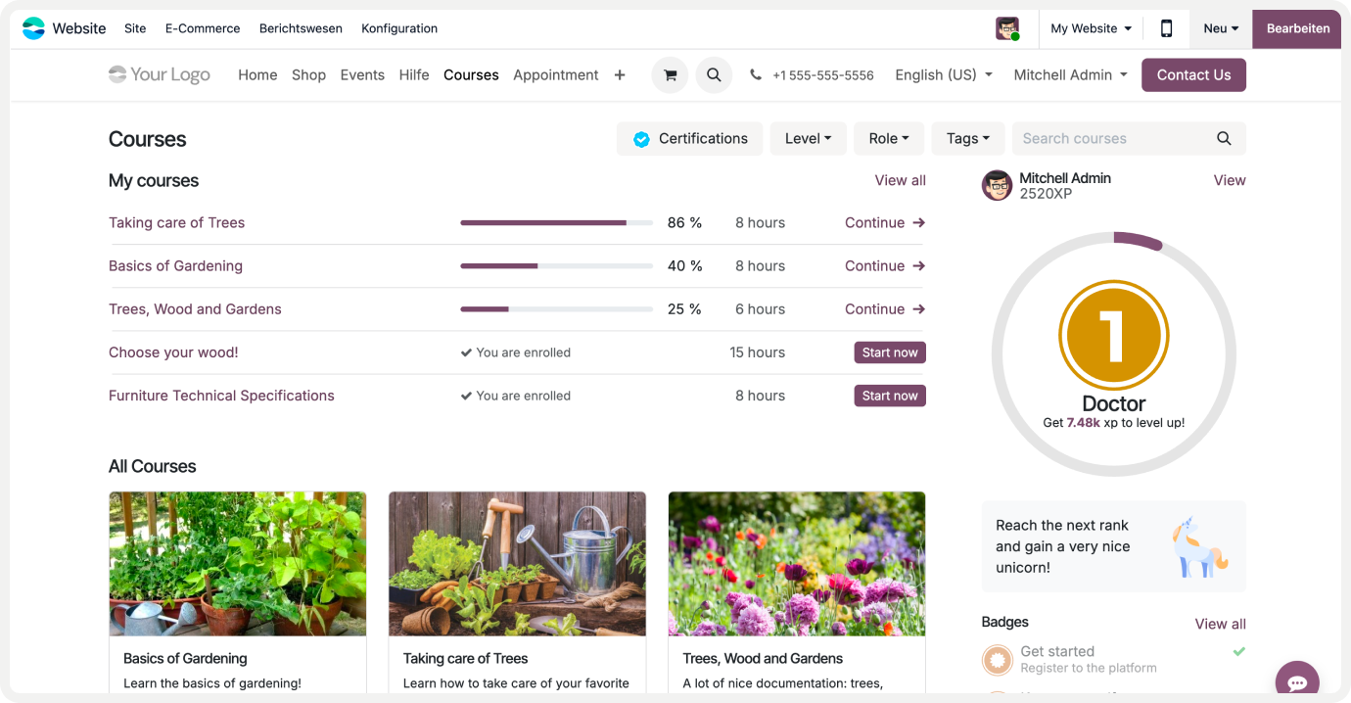The width and height of the screenshot is (1351, 703).
Task: Click the Get started badge icon
Action: (x=998, y=659)
